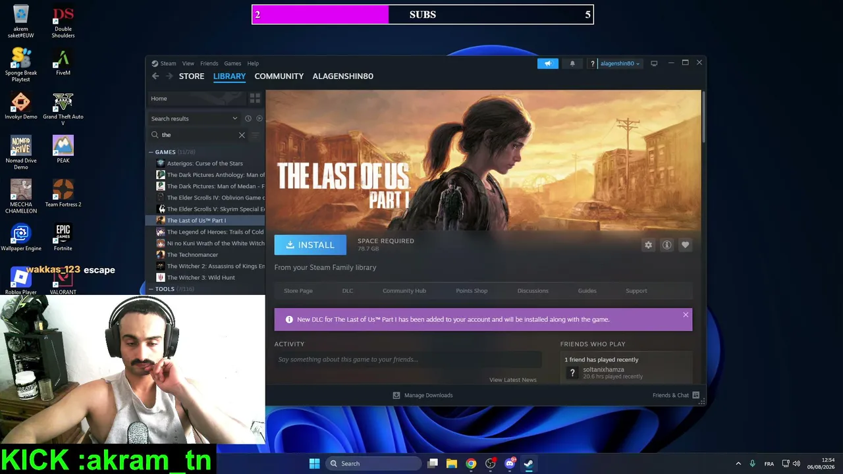Select Wallpaper Engine desktop shortcut

(20, 237)
